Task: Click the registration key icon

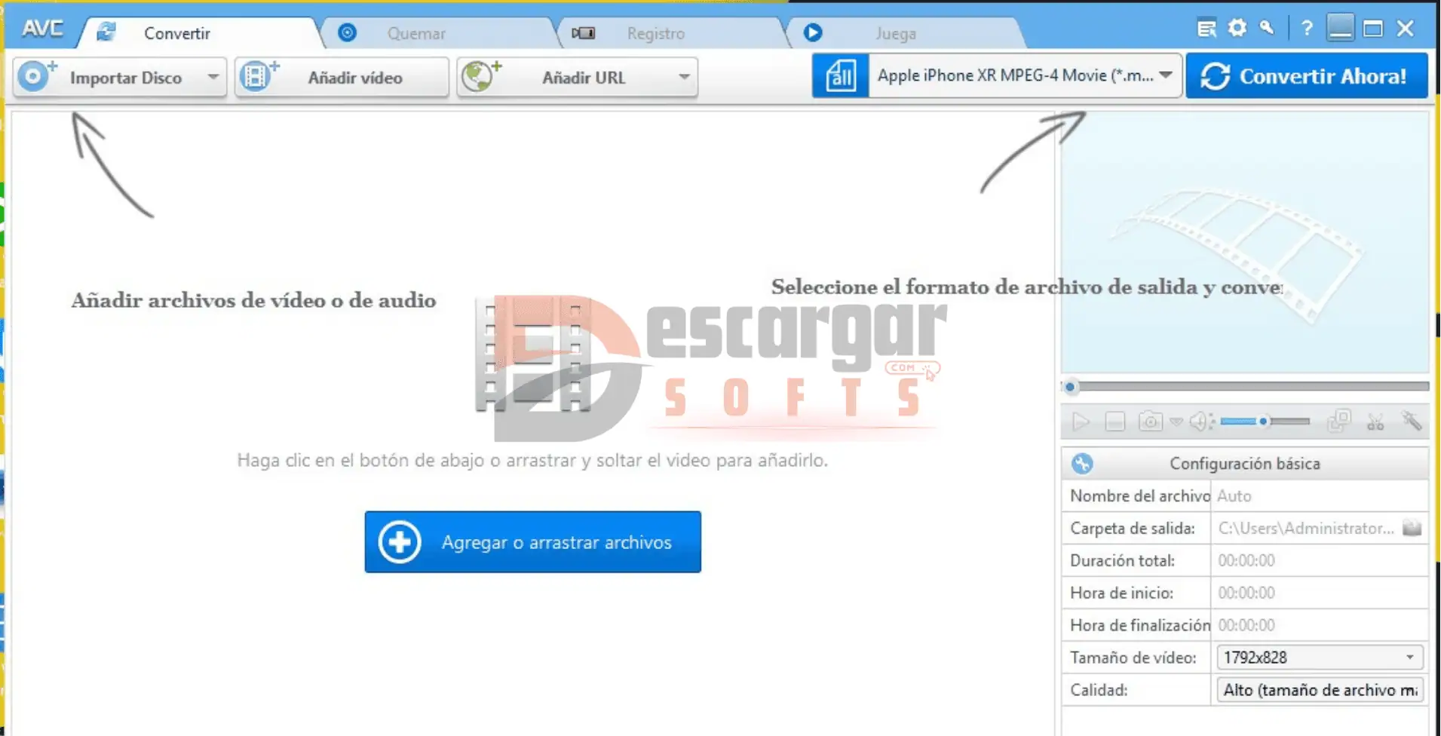Action: point(1267,29)
